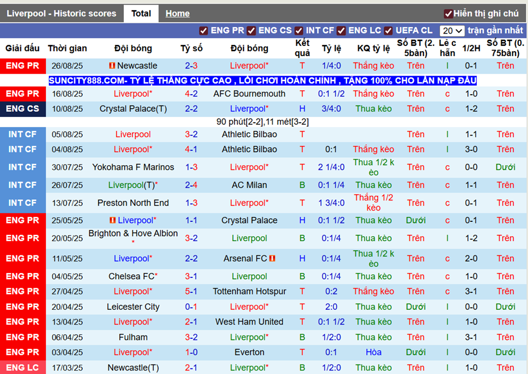Click the 3-0 halftime score on 04/08/25
This screenshot has height=374, width=528.
(471, 149)
